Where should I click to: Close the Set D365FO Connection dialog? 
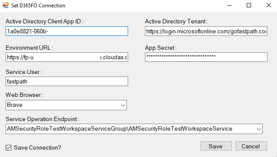tap(269, 6)
